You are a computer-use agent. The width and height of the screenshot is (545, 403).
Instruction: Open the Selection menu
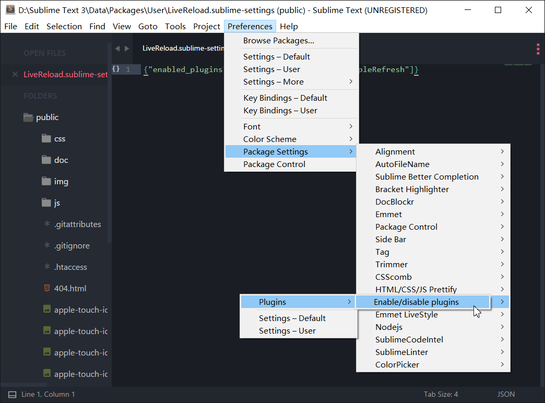[64, 27]
